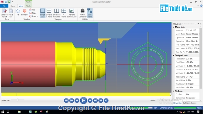This screenshot has height=114, width=203.
Task: Collapse the Toolpath Info section
Action: pos(174,55)
